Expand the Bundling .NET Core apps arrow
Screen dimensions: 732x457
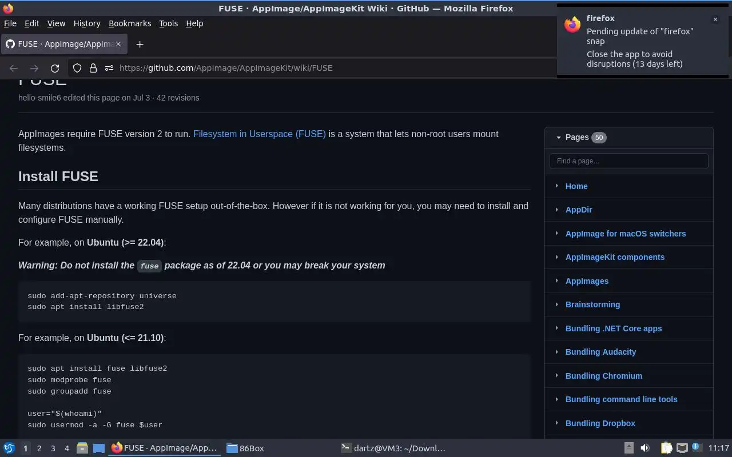tap(556, 328)
